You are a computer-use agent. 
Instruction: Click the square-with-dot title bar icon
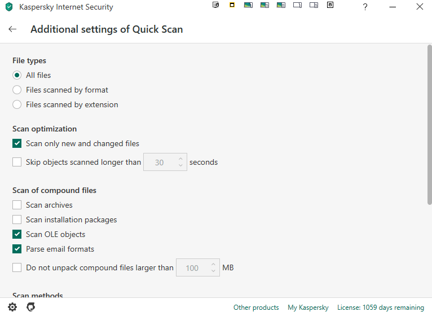coord(330,5)
